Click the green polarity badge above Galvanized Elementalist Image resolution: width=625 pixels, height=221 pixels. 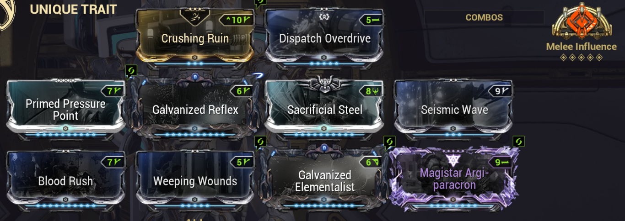pyautogui.click(x=260, y=142)
